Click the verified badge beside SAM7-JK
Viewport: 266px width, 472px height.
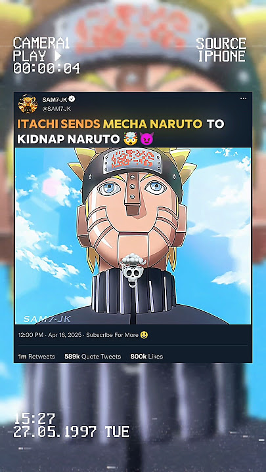tap(72, 99)
